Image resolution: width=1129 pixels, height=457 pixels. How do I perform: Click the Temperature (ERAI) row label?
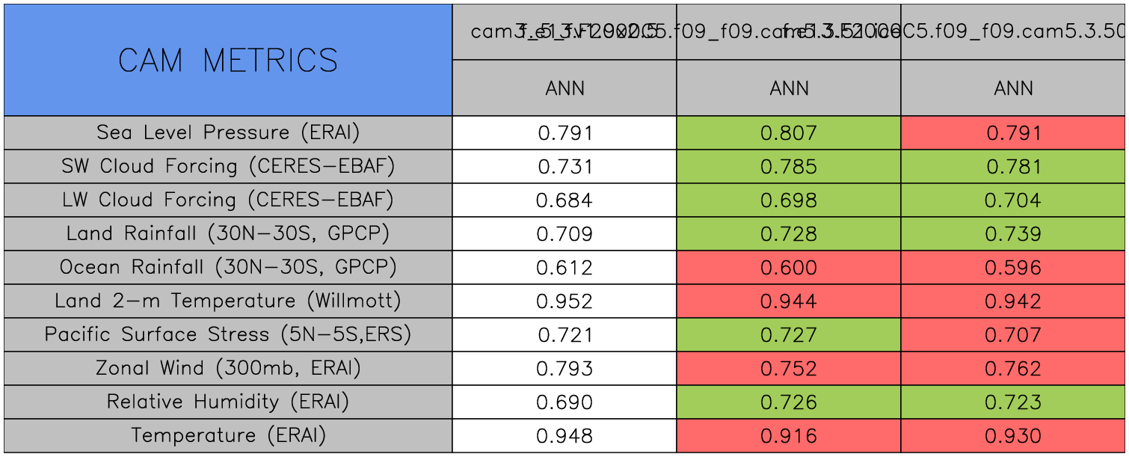click(228, 435)
